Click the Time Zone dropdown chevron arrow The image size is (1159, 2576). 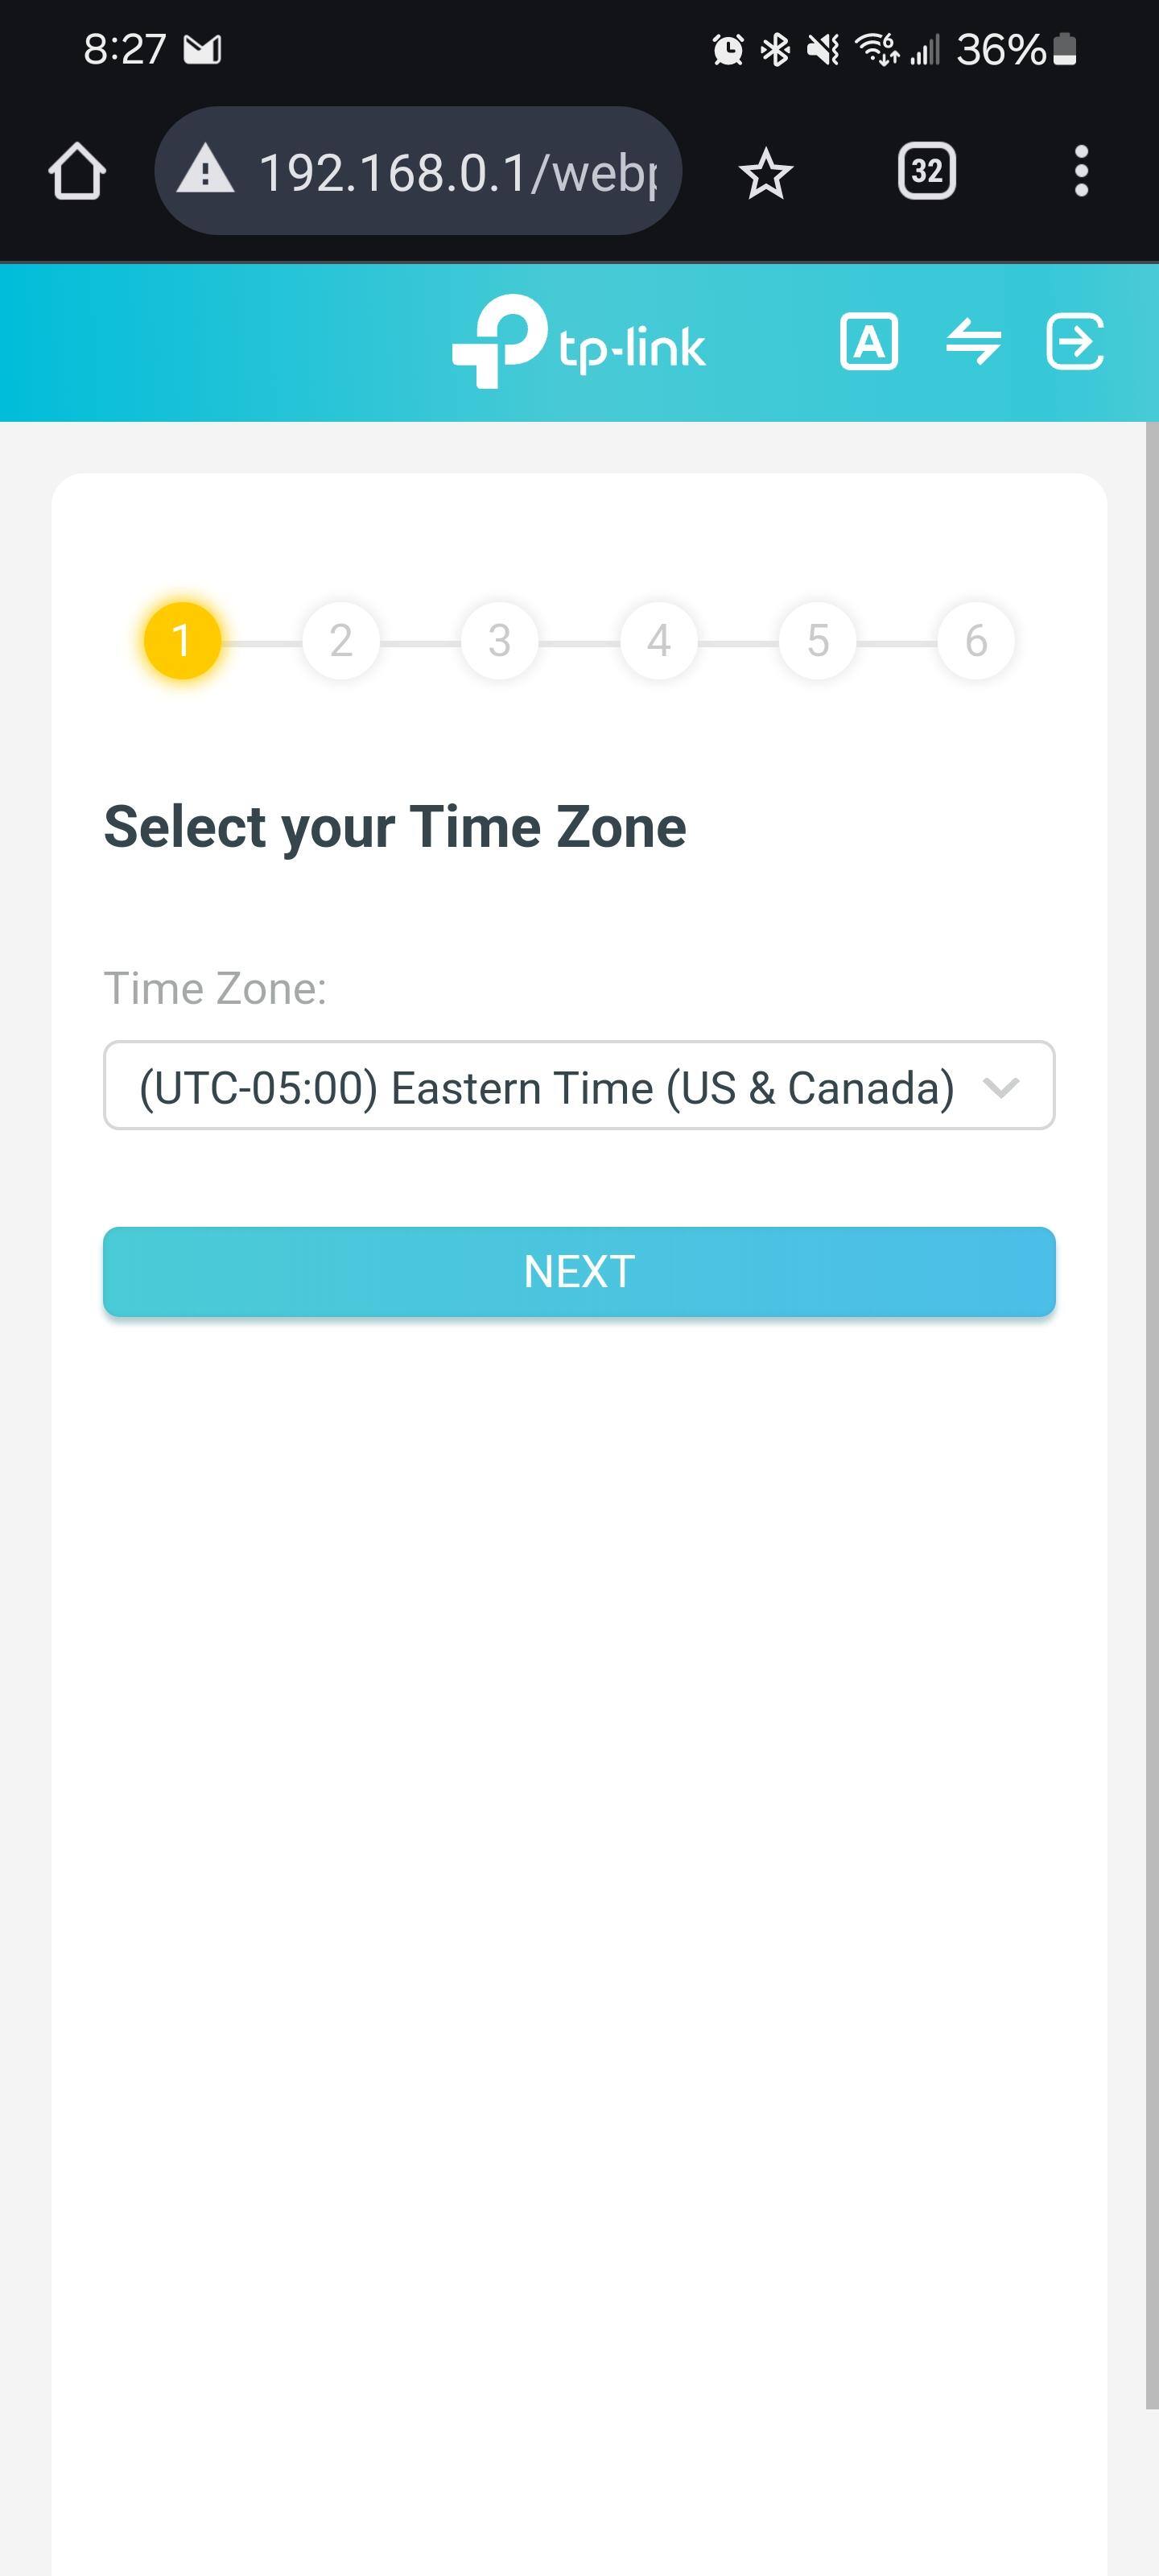1001,1087
